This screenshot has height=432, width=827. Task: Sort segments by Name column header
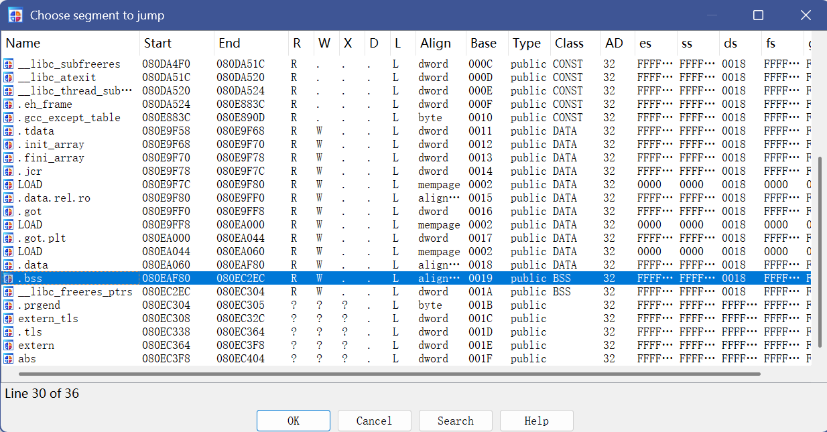(x=23, y=44)
